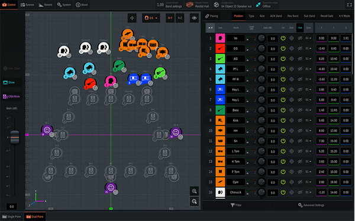Open Zone dropdown for Key L row 7
This screenshot has height=221, width=355.
(x=308, y=100)
